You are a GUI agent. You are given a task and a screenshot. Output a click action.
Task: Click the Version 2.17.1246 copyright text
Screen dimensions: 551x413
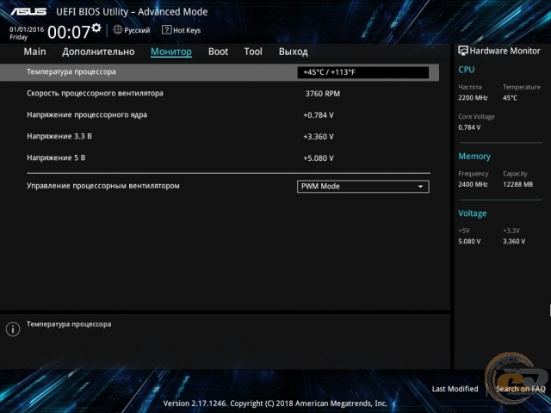(275, 404)
